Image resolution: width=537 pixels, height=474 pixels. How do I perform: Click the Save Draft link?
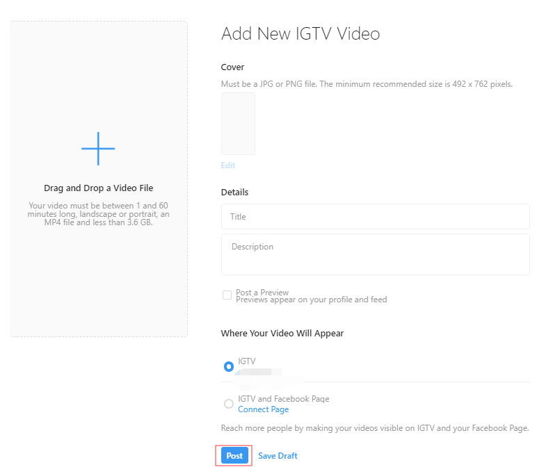[278, 456]
